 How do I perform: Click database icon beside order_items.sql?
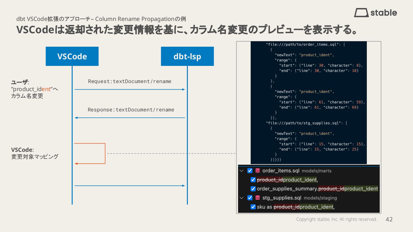pyautogui.click(x=258, y=171)
